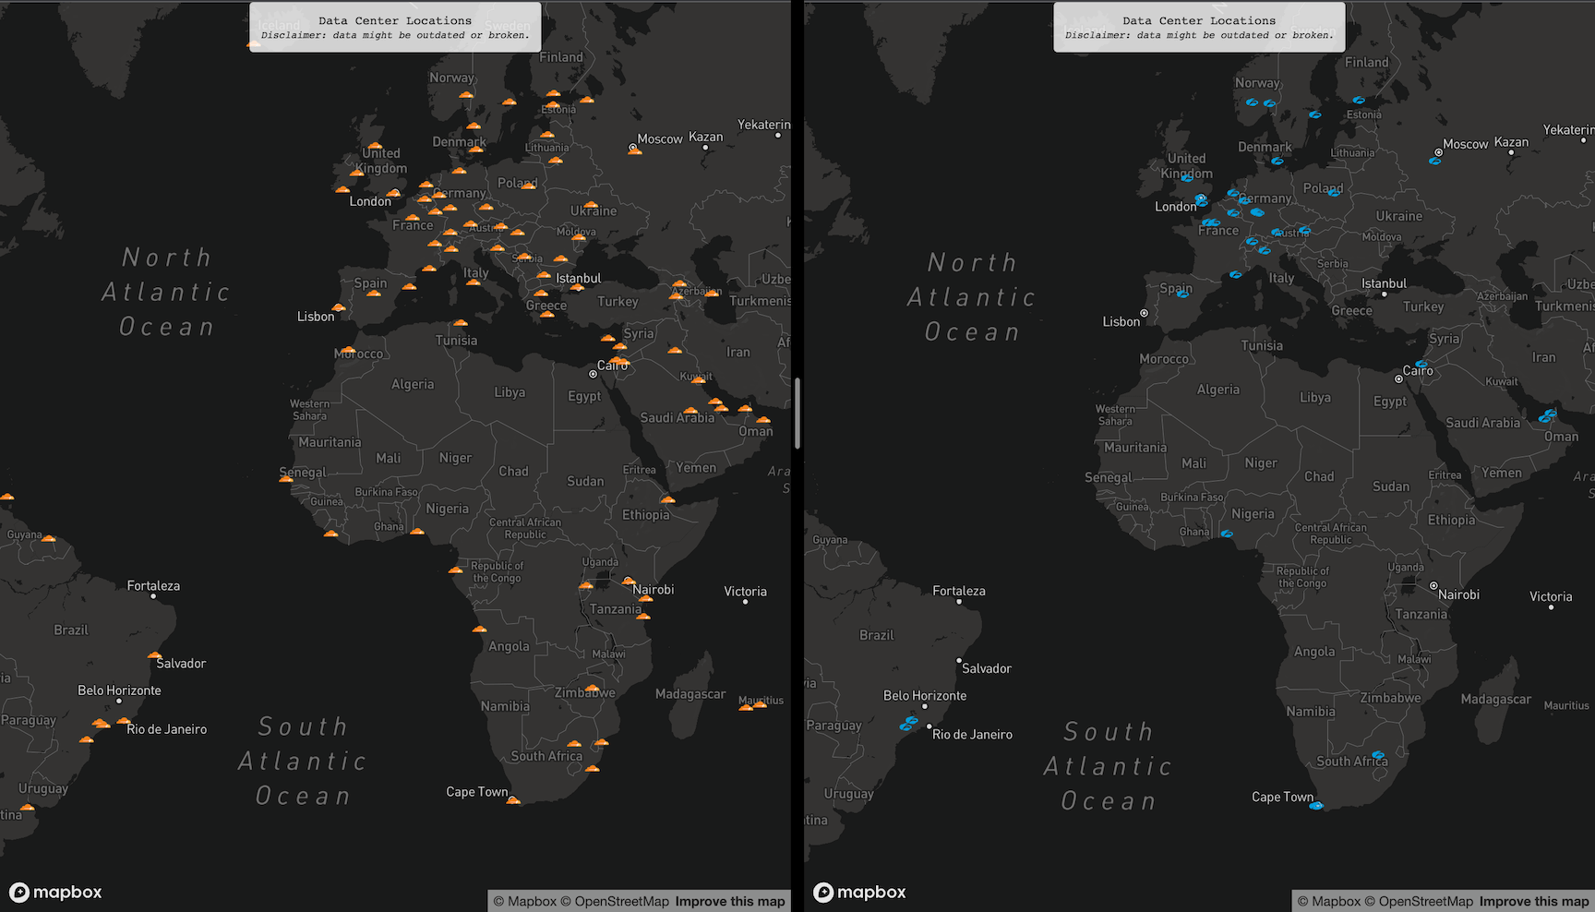Viewport: 1595px width, 912px height.
Task: Click the orange cloud marker at Cape Town
Action: click(513, 800)
